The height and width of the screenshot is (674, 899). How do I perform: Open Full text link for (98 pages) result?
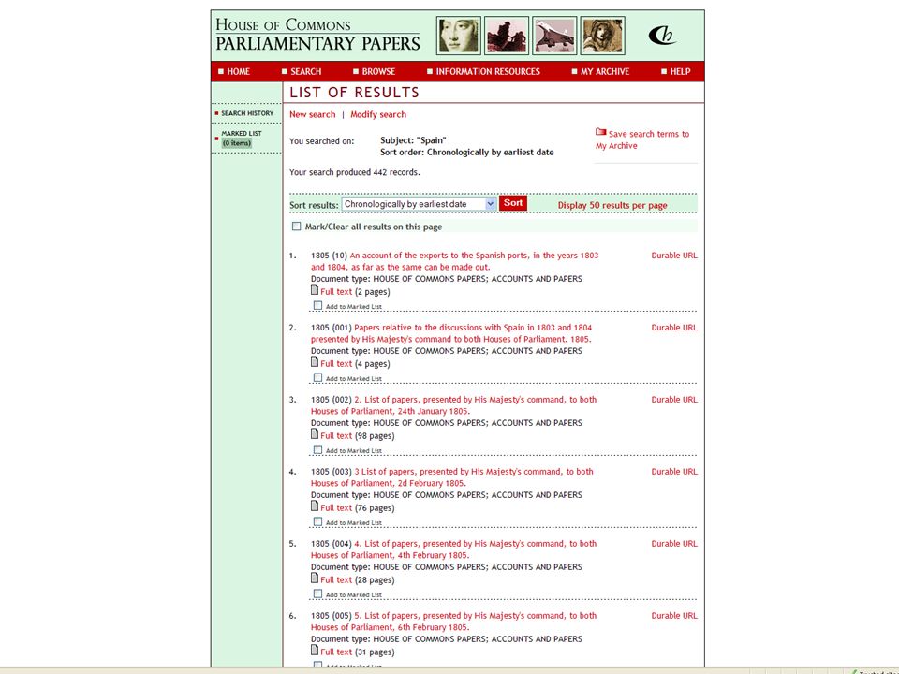(x=336, y=436)
